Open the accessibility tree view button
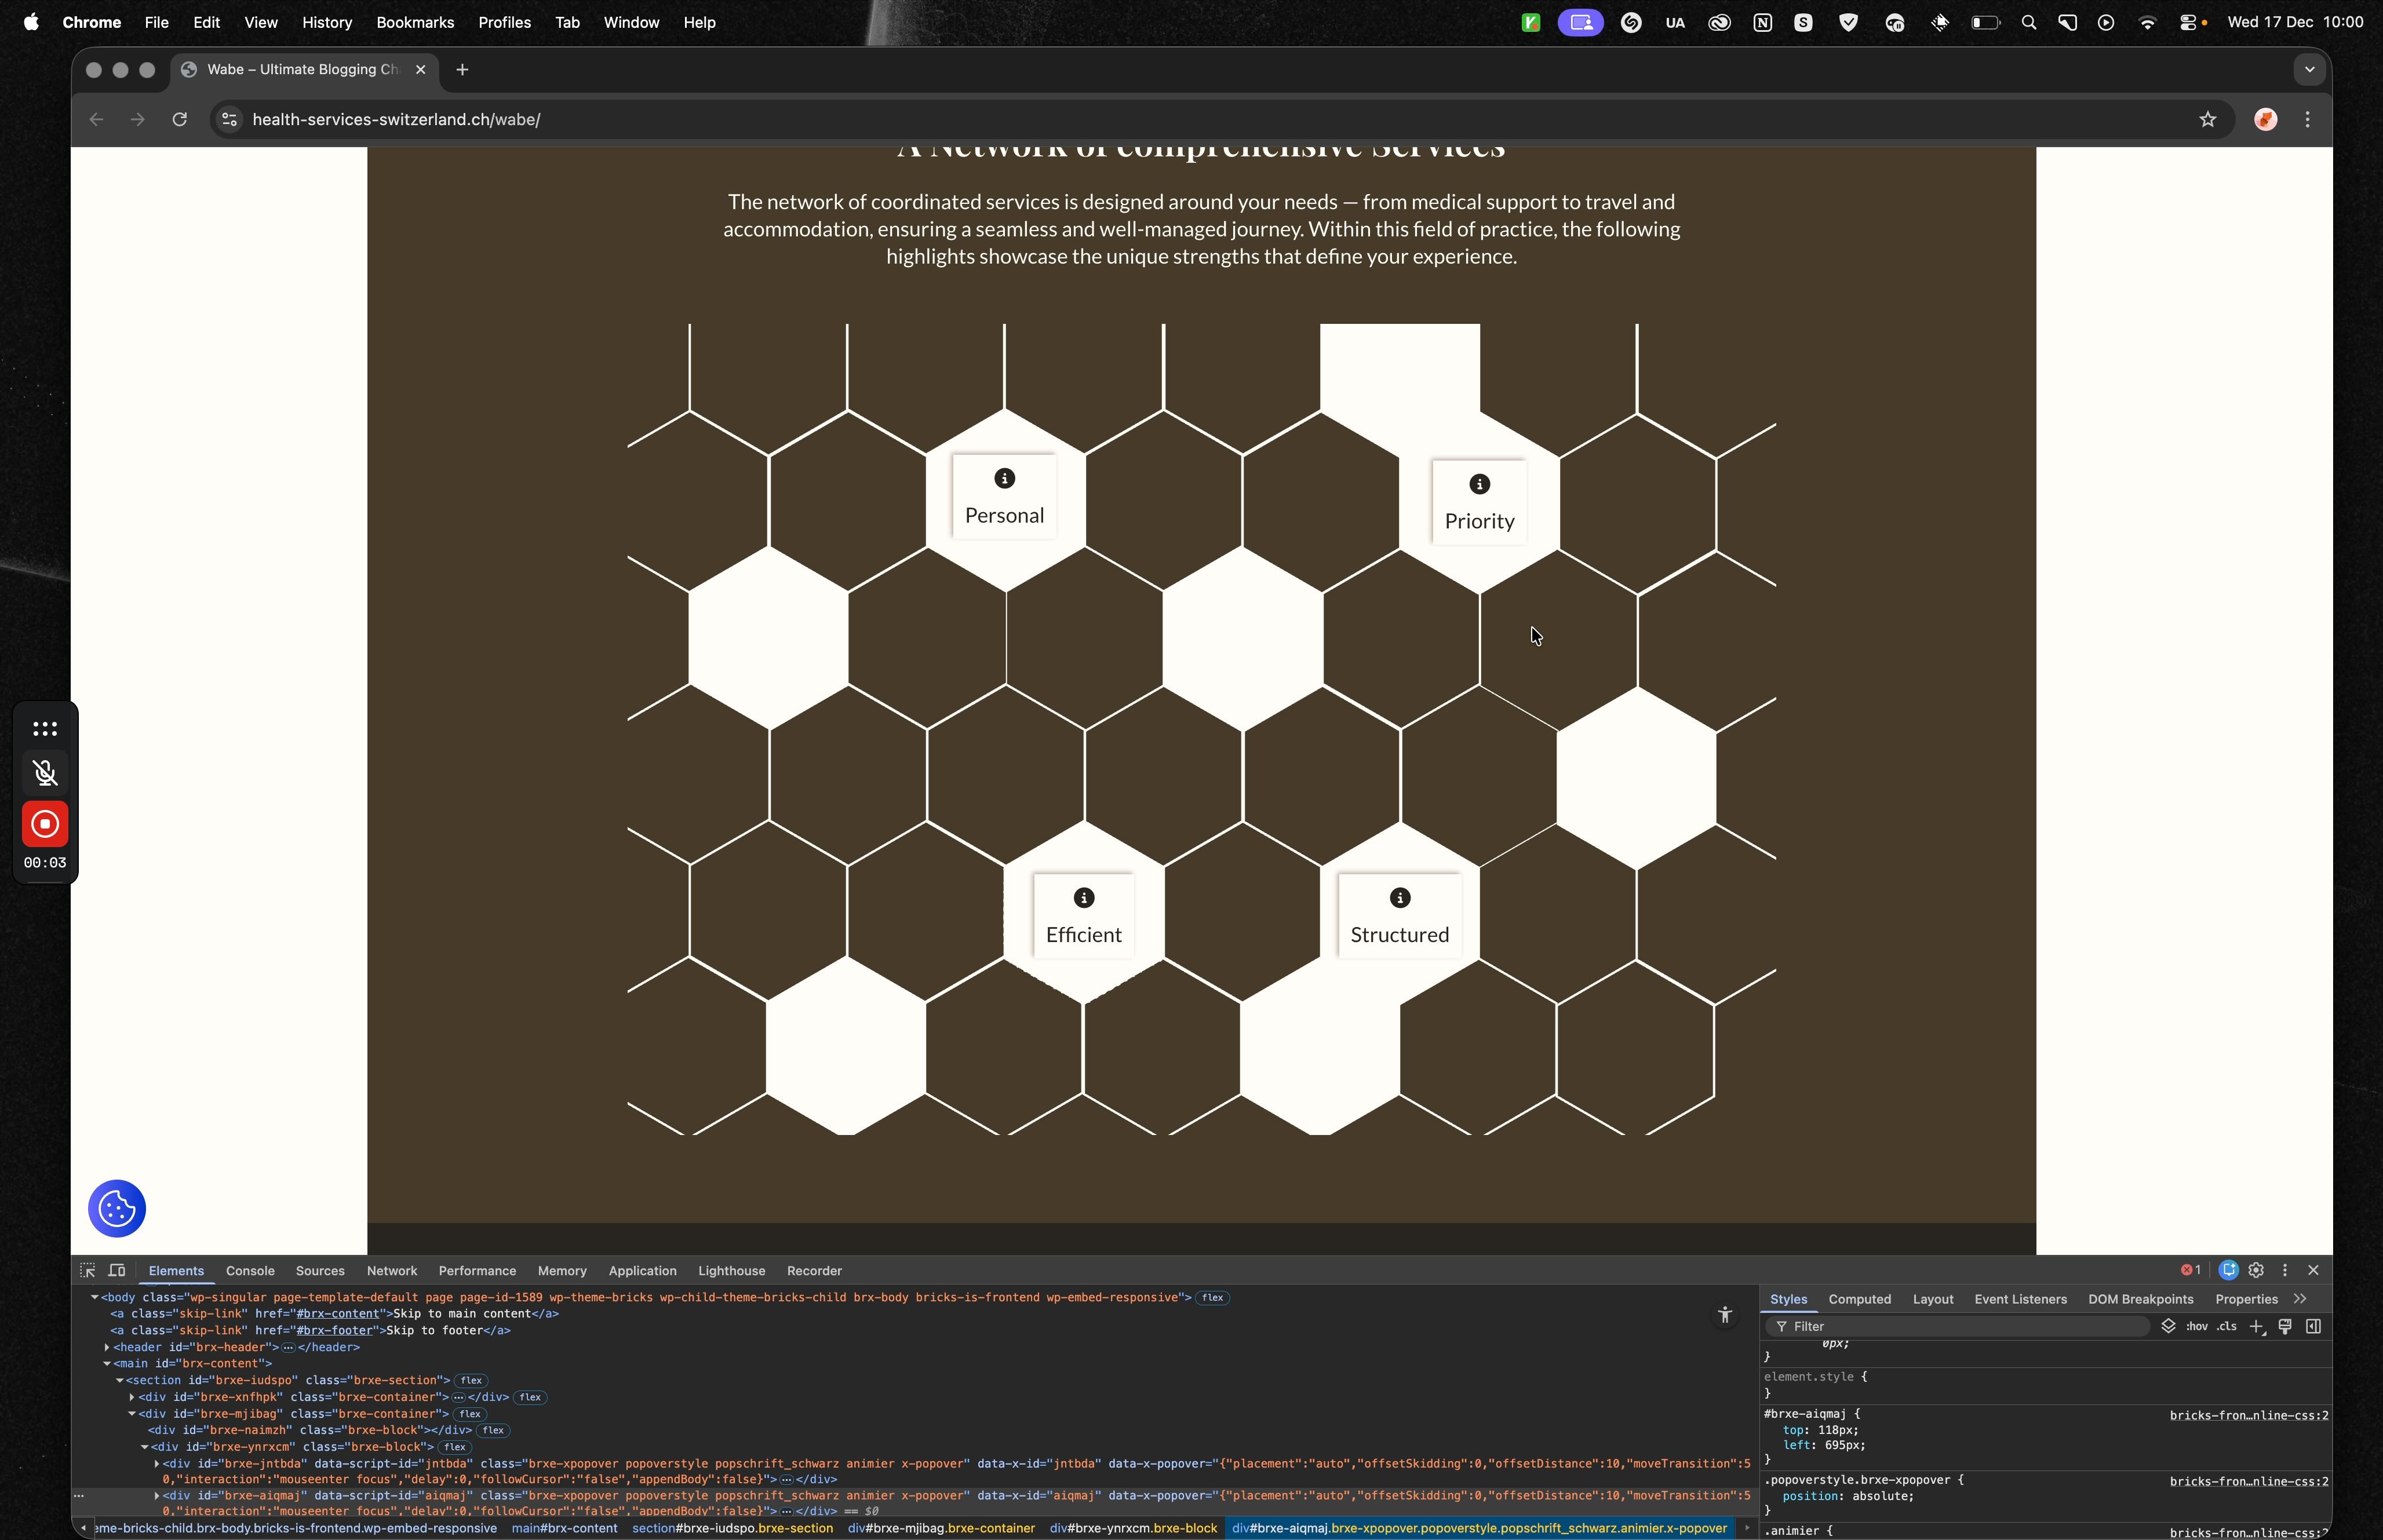 [1725, 1315]
